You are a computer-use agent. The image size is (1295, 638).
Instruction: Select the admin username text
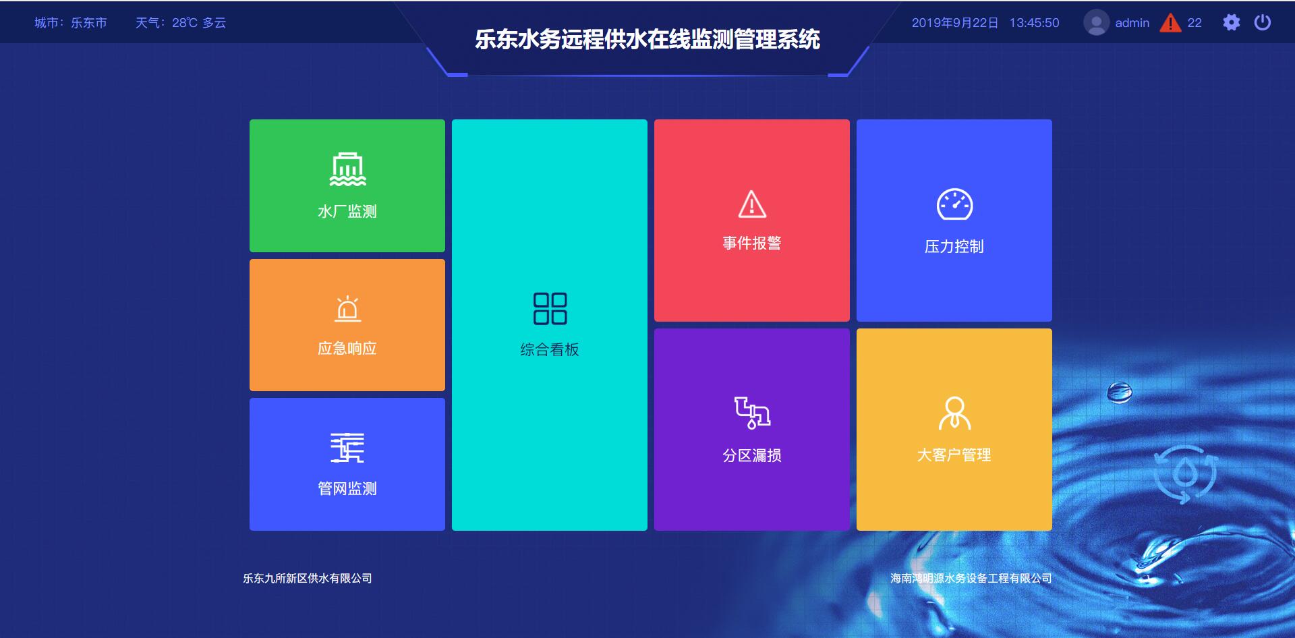coord(1132,22)
